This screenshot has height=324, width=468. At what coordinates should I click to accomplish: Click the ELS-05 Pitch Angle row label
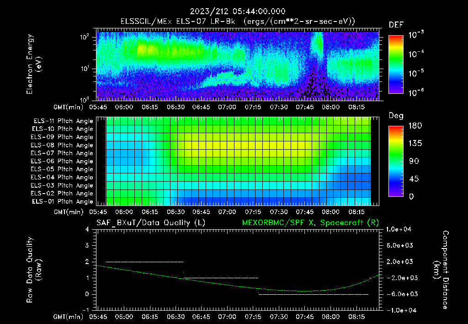point(62,169)
